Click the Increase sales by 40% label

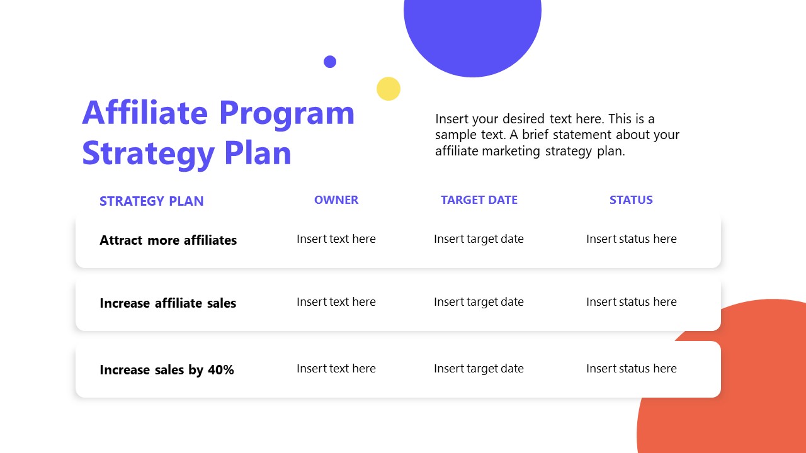[167, 370]
